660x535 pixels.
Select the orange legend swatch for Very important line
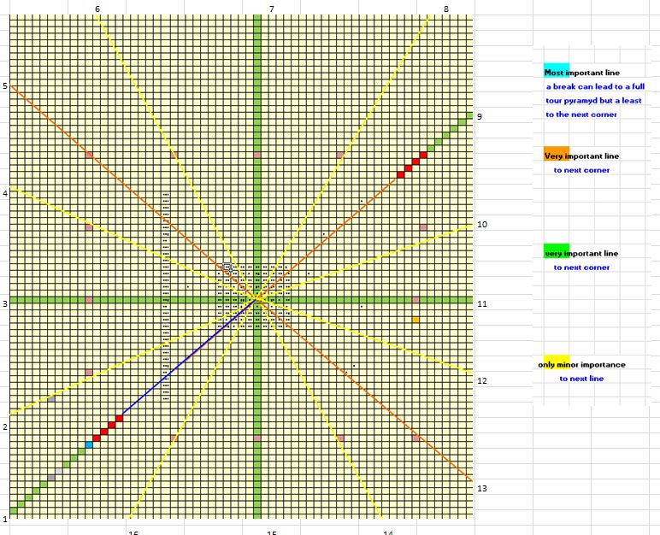tap(556, 154)
